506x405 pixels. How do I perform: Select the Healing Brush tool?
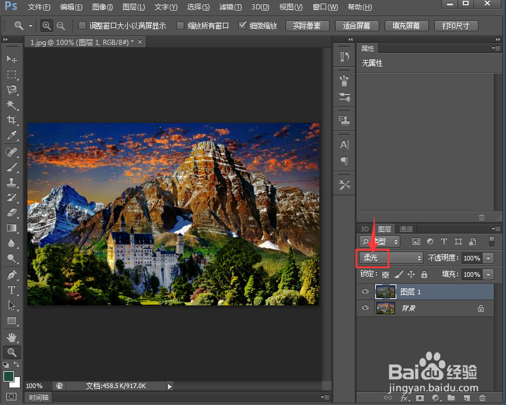pos(12,152)
